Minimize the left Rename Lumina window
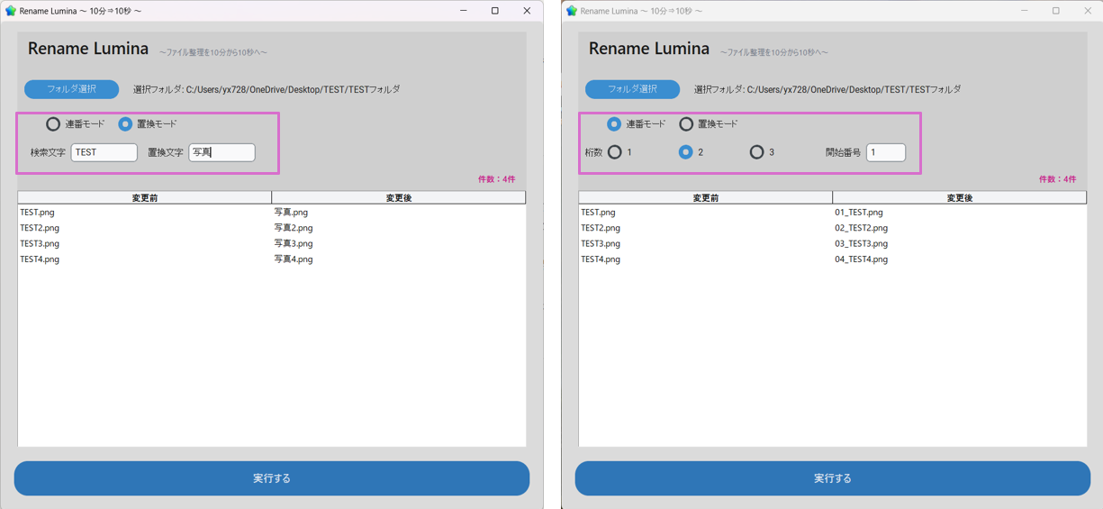Screen dimensions: 1103x509 point(463,11)
